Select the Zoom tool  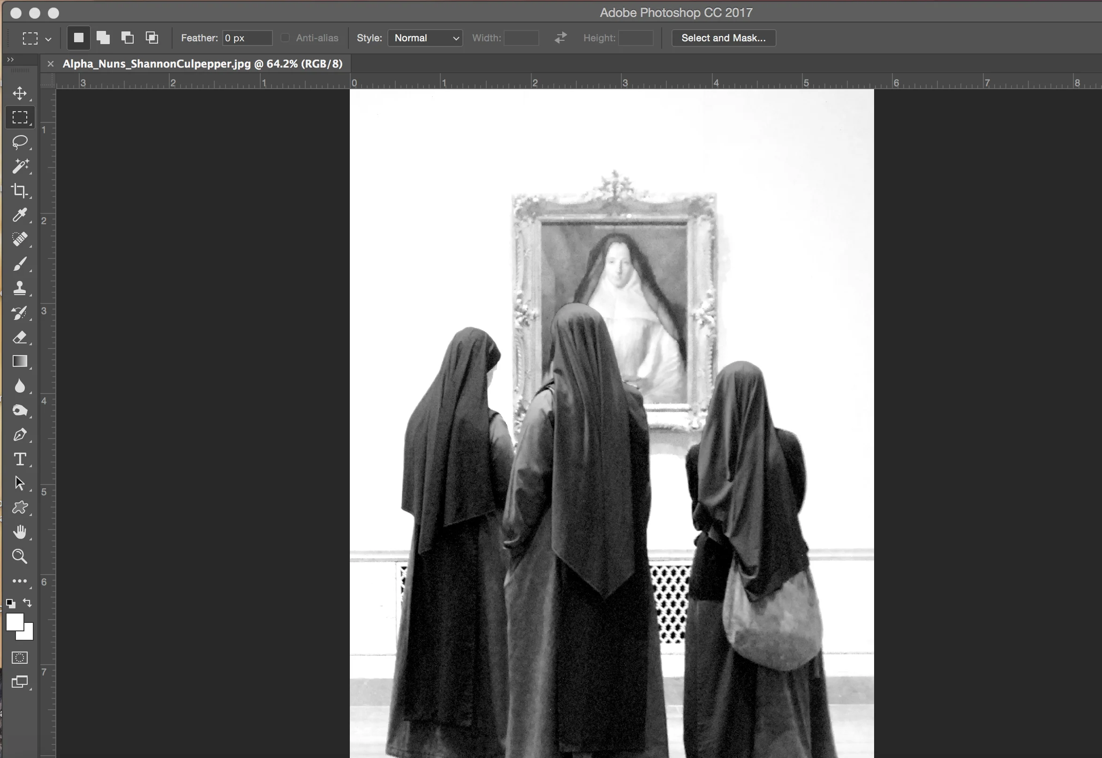click(20, 556)
